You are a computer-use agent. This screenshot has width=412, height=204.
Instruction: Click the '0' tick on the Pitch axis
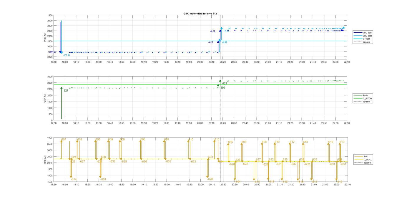click(52, 120)
